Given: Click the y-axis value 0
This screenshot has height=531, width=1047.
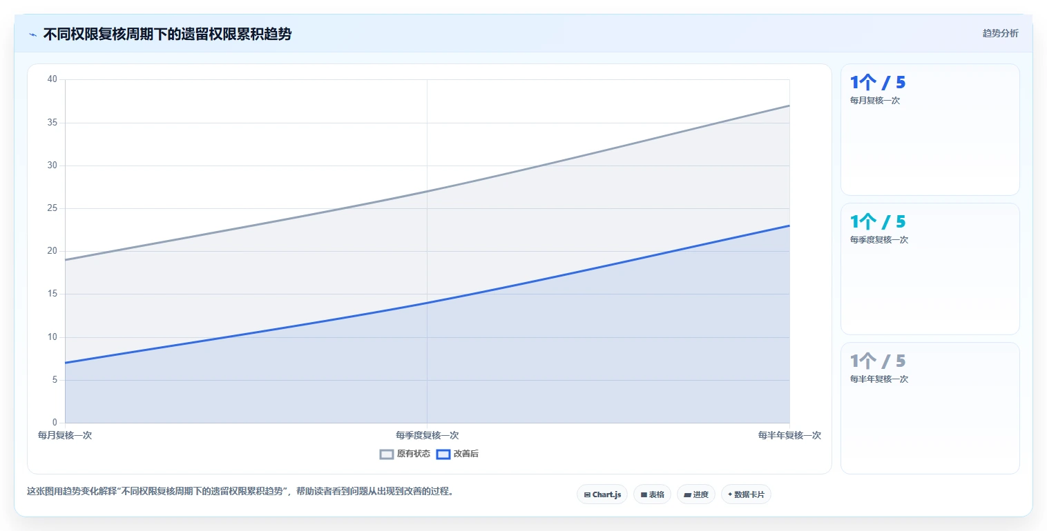Looking at the screenshot, I should (55, 423).
